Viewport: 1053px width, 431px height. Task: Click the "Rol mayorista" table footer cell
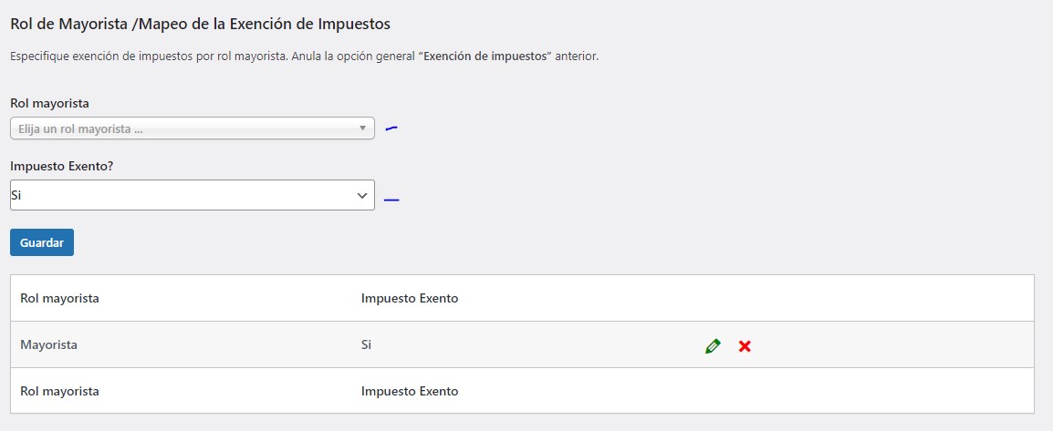point(59,391)
